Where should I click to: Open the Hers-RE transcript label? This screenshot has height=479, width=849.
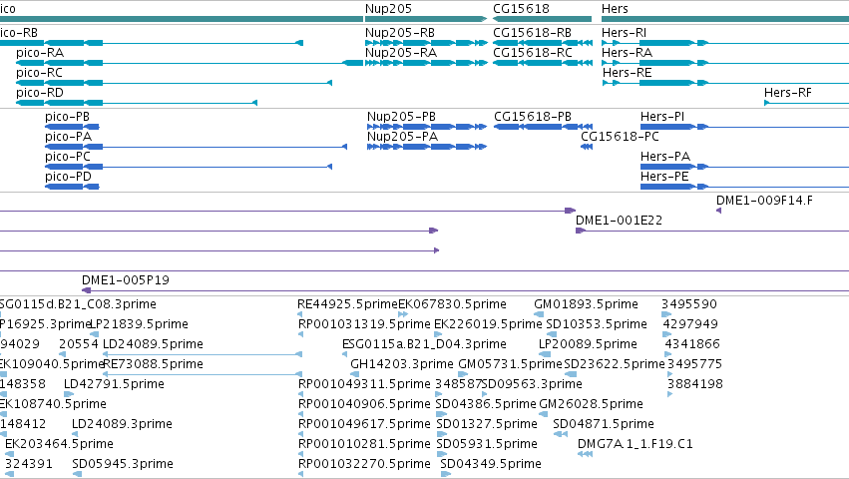coord(627,73)
